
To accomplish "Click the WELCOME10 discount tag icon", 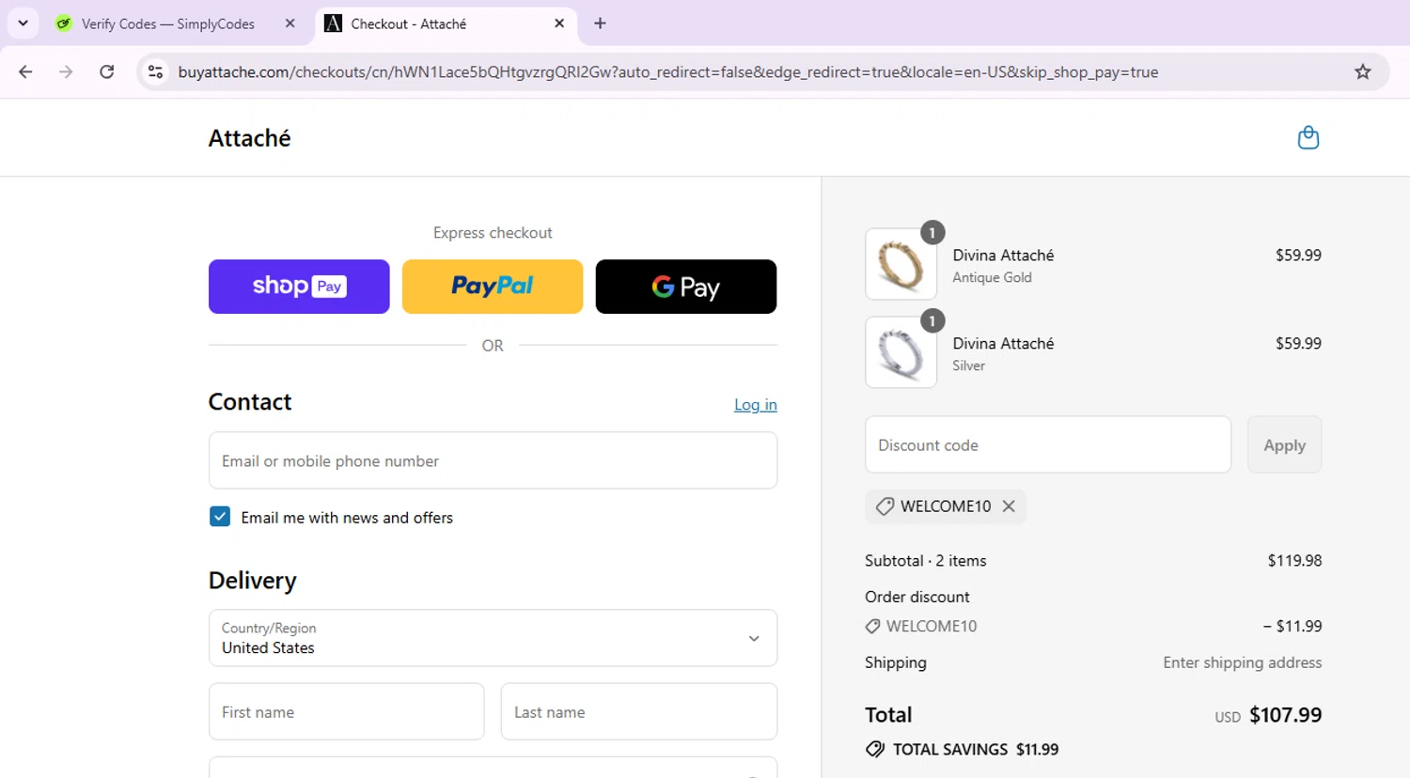I will coord(885,506).
